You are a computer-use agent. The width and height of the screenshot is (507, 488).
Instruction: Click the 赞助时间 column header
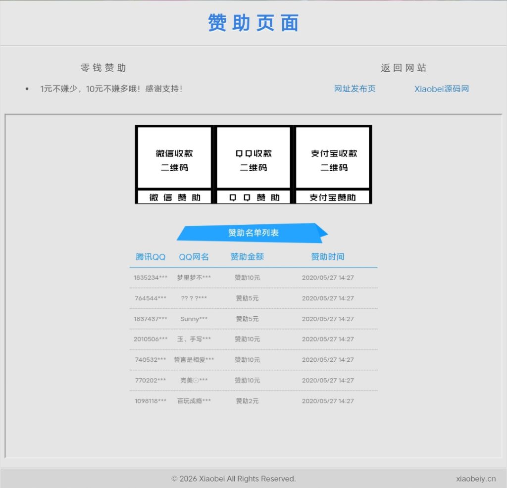(328, 256)
